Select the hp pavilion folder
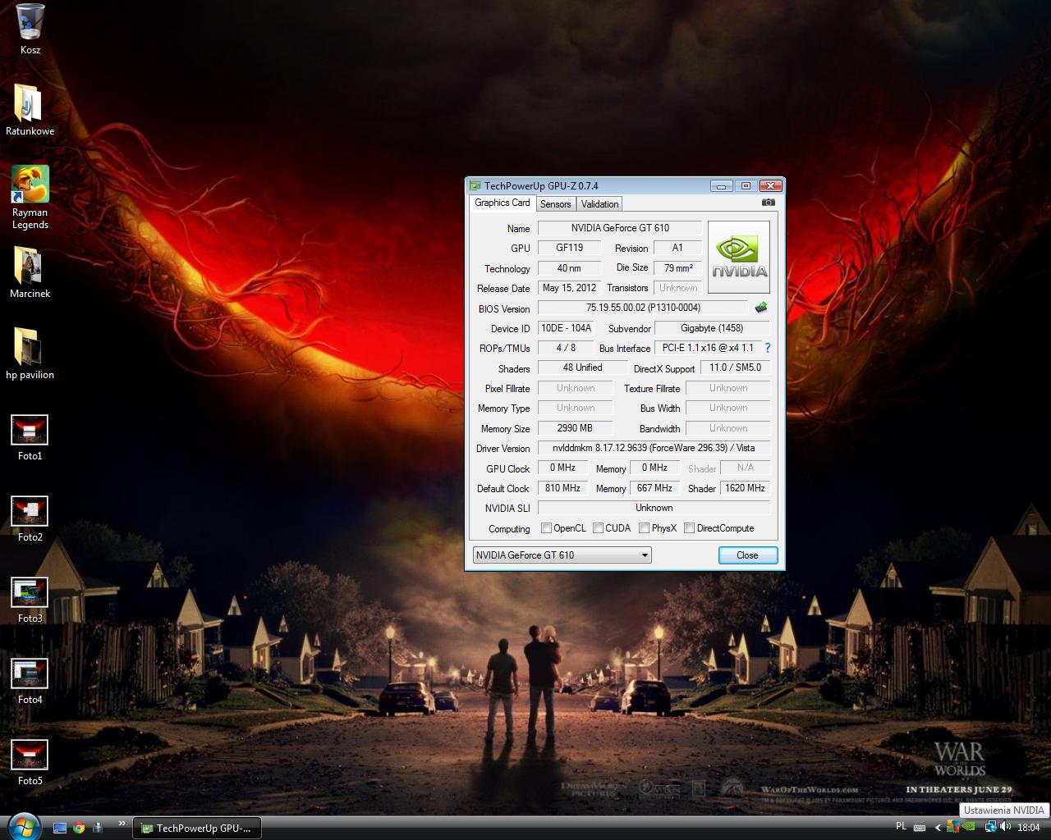Screen dimensions: 1051x840 30,354
